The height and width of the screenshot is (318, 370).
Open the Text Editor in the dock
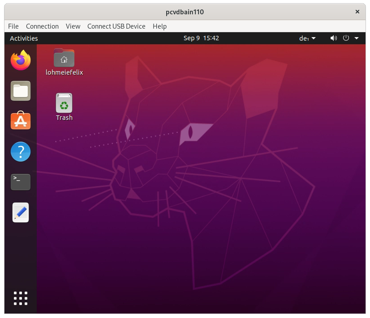(21, 212)
